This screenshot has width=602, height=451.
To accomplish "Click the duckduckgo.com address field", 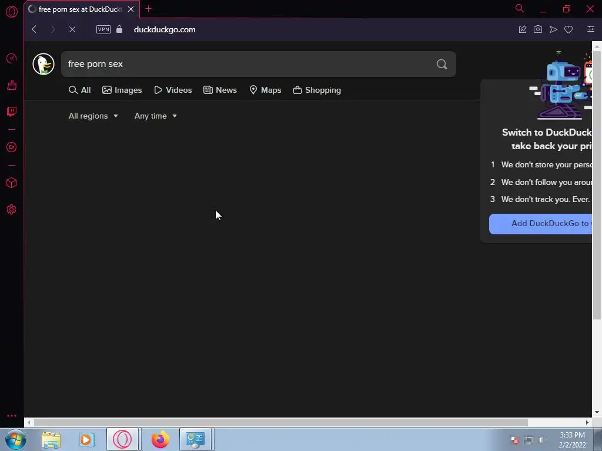I will point(165,29).
